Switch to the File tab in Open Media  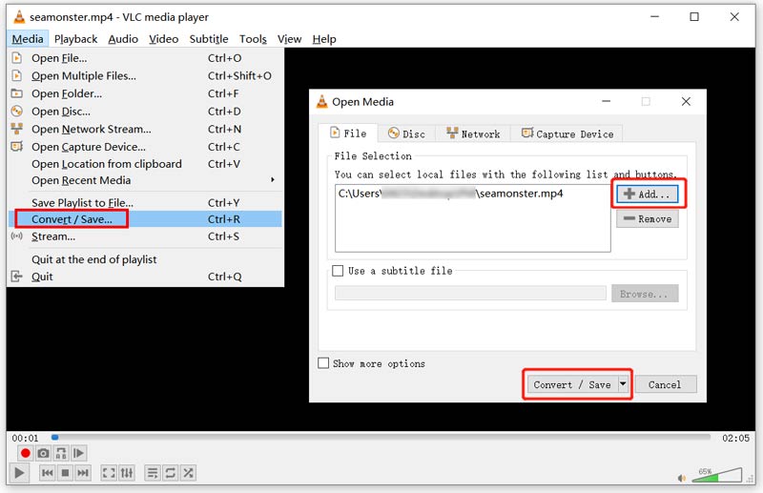[x=348, y=134]
